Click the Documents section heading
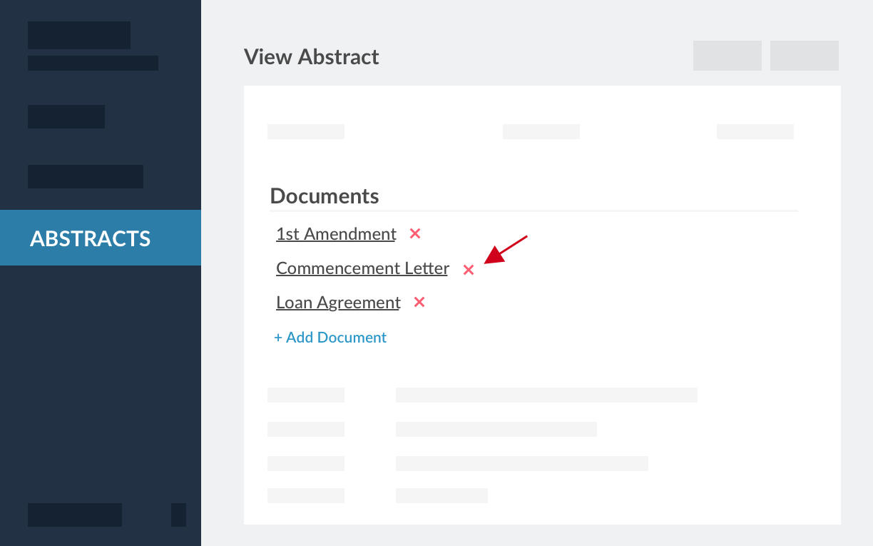Screen dimensions: 873x546 pyautogui.click(x=325, y=196)
